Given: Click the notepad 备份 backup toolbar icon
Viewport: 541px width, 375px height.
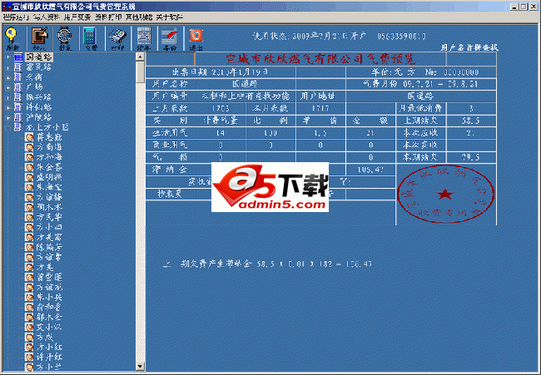Looking at the screenshot, I should click(170, 38).
